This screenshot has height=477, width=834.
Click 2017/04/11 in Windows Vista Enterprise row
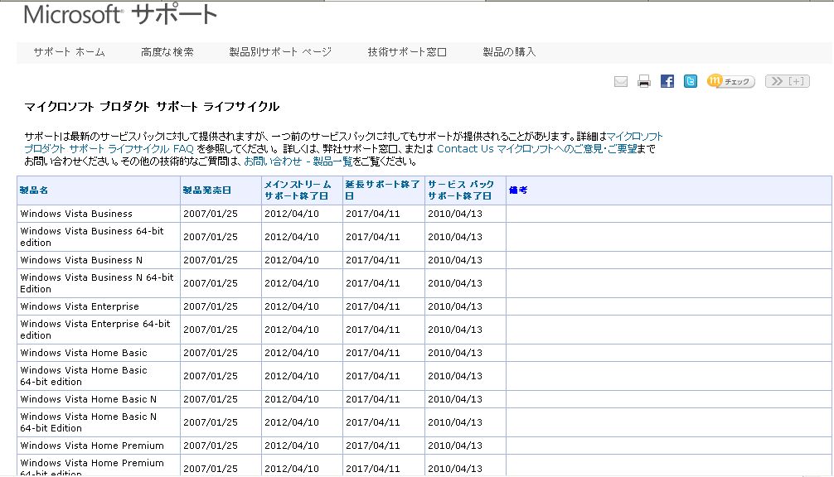373,306
